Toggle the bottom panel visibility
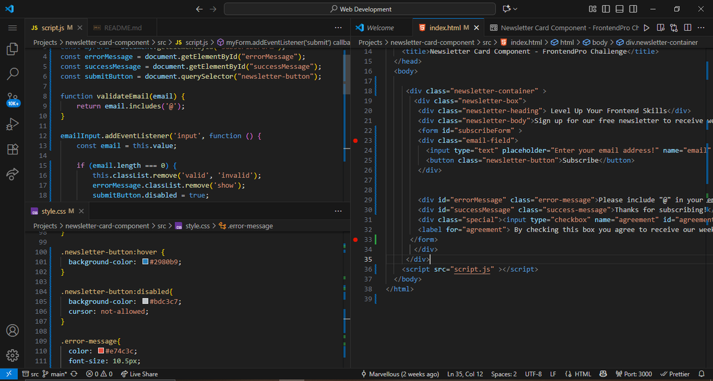Screen dimensions: 713x381 coord(619,9)
